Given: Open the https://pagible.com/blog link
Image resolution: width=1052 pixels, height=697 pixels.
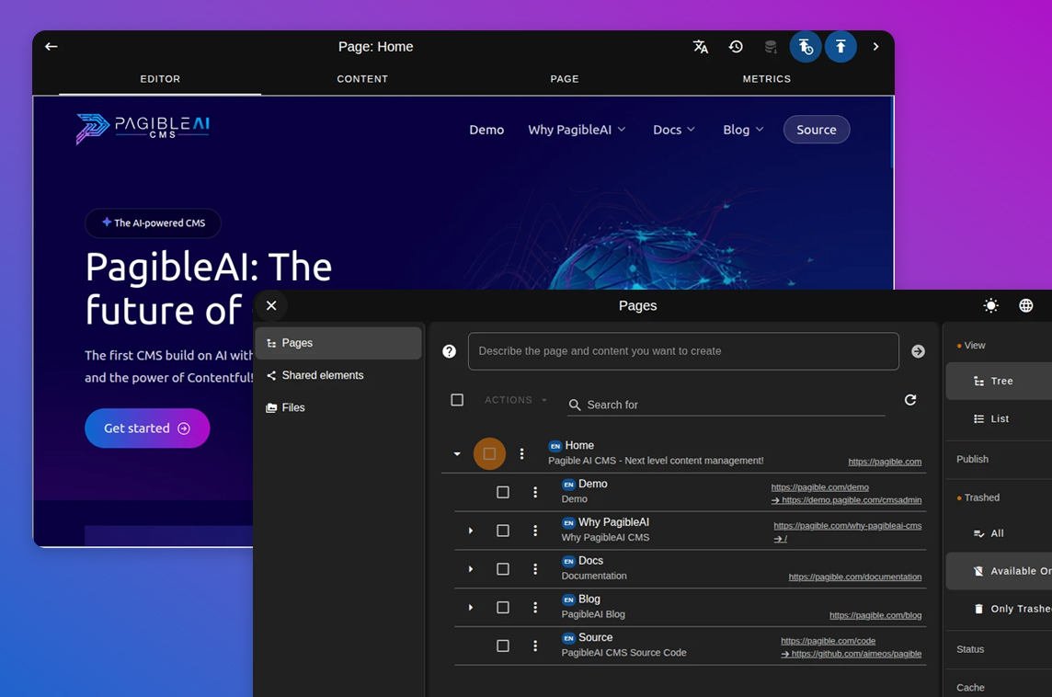Looking at the screenshot, I should tap(875, 615).
